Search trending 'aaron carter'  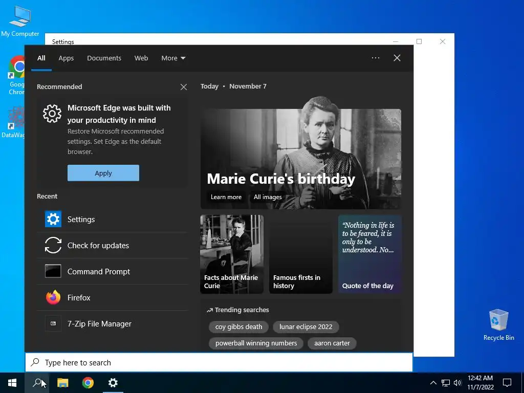(332, 343)
